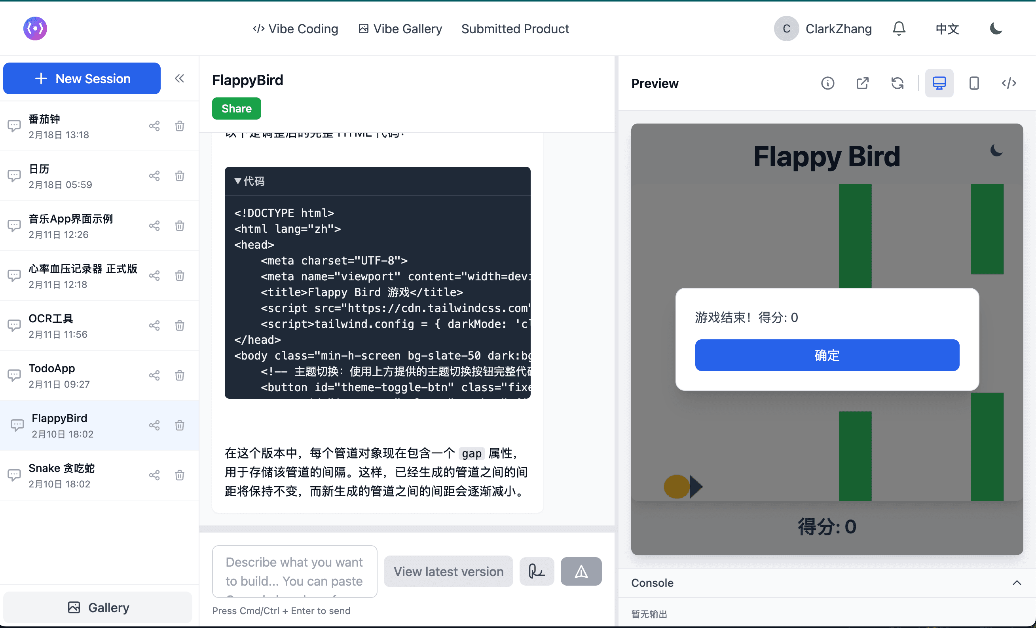Toggle dark mode with the moon icon
The image size is (1036, 628).
pos(996,28)
